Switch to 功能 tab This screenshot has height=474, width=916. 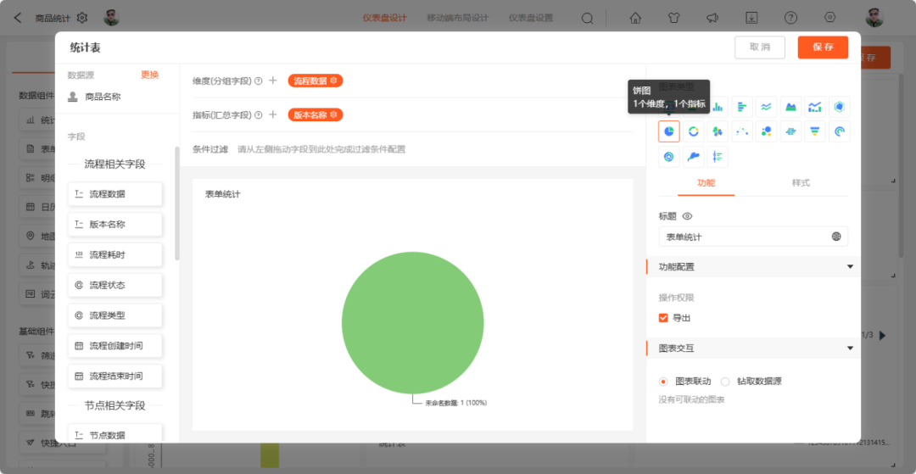706,182
